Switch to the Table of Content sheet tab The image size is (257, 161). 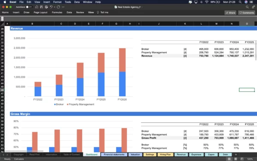(x=72, y=155)
